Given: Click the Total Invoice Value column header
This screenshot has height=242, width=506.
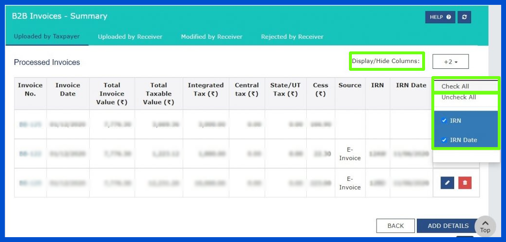Looking at the screenshot, I should point(112,94).
